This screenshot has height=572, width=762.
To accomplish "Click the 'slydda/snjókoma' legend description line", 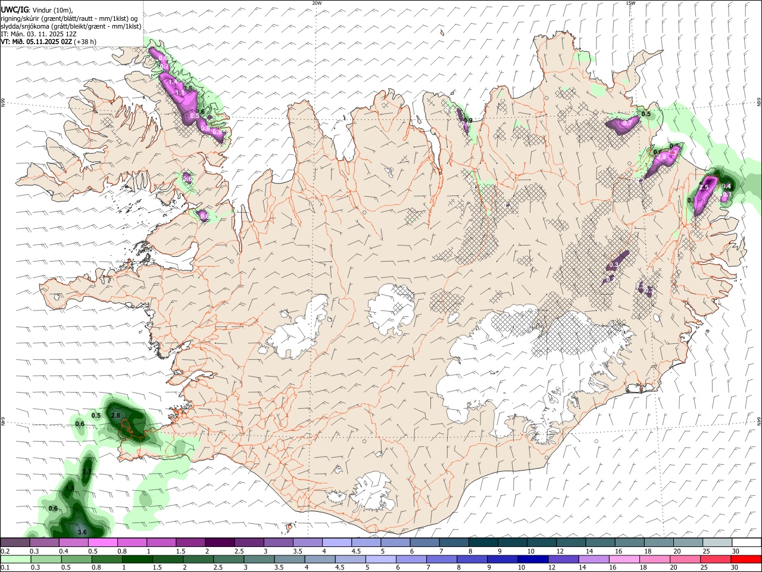I will point(71,26).
